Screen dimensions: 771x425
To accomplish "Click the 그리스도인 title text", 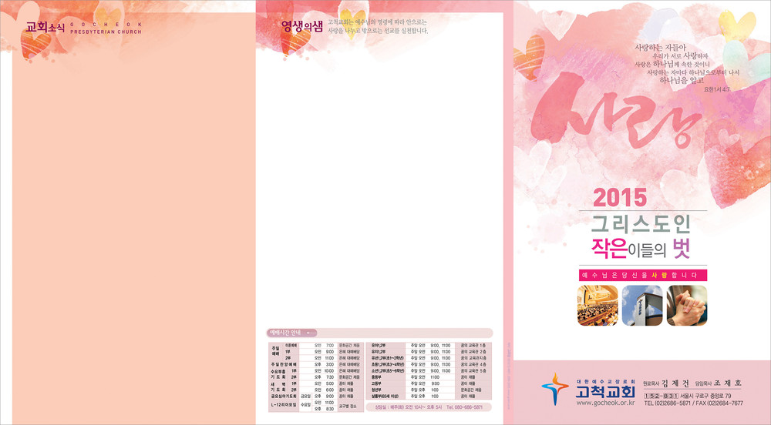I will [x=641, y=224].
